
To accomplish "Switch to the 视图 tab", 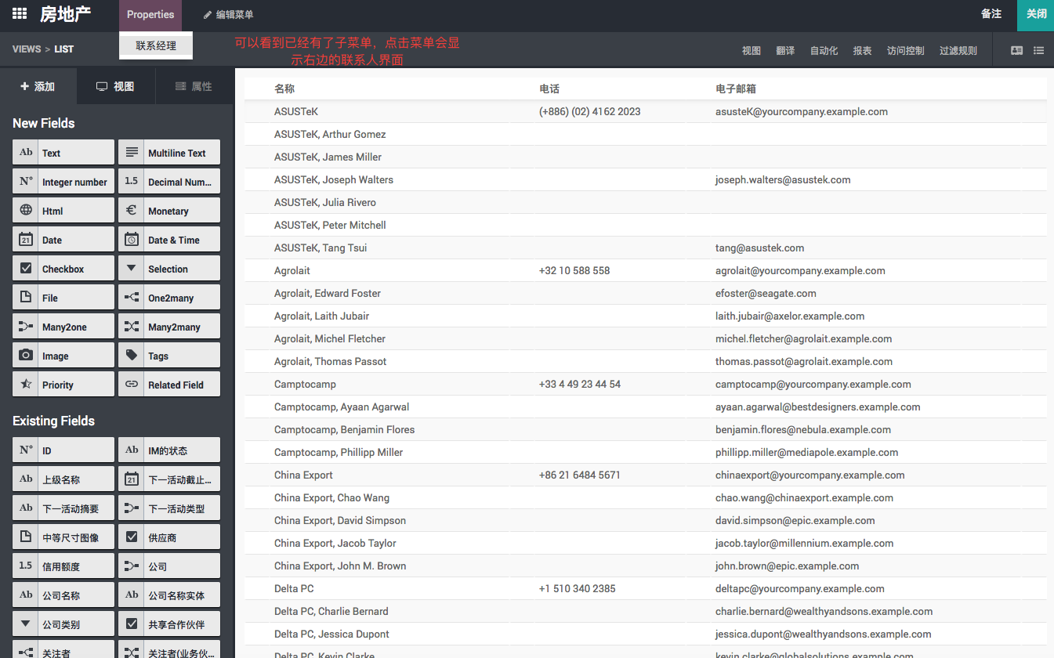I will point(116,86).
